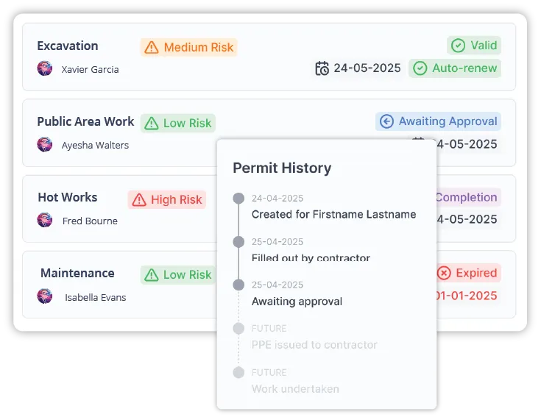Select the Medium Risk badge
This screenshot has width=541, height=417.
click(188, 47)
